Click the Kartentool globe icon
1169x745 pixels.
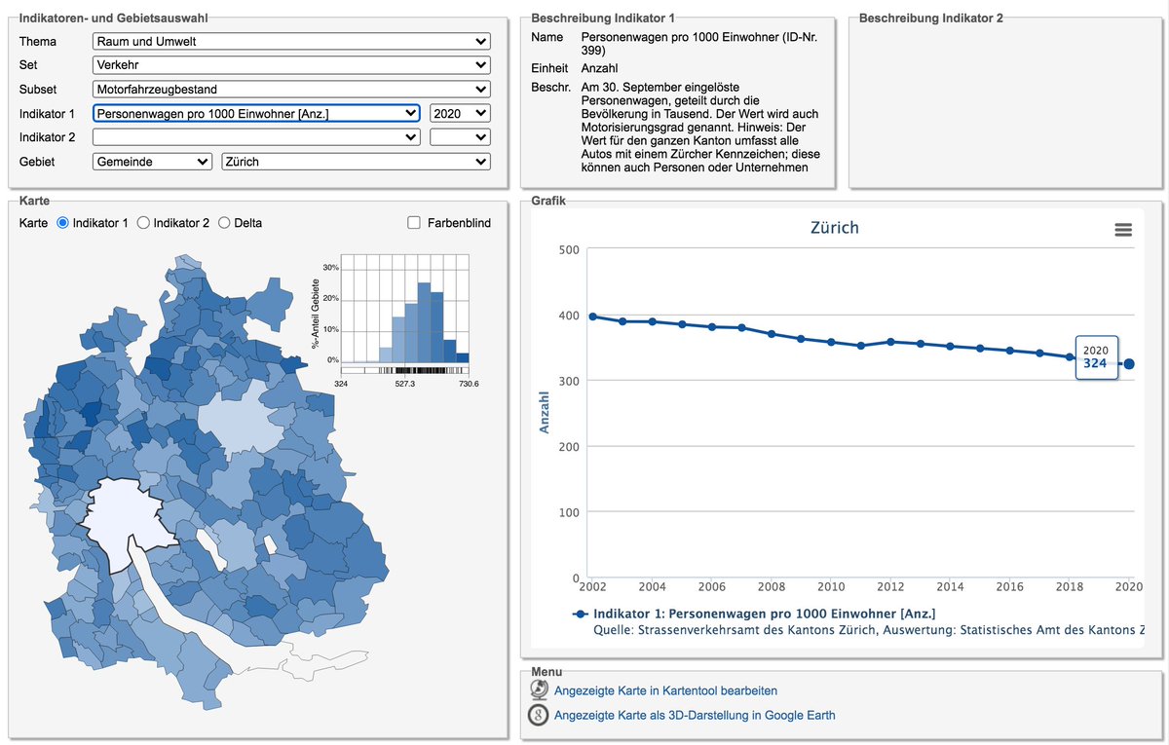(539, 690)
